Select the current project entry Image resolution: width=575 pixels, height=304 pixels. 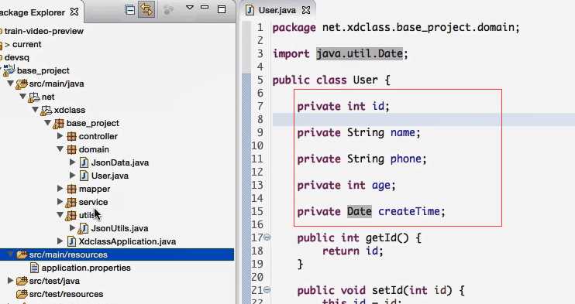click(27, 44)
